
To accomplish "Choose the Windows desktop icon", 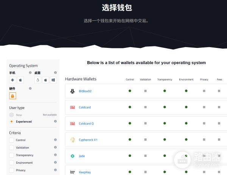I will [53, 80].
